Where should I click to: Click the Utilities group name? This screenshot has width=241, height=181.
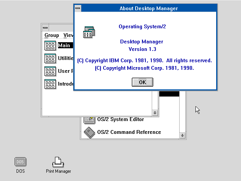click(x=66, y=58)
